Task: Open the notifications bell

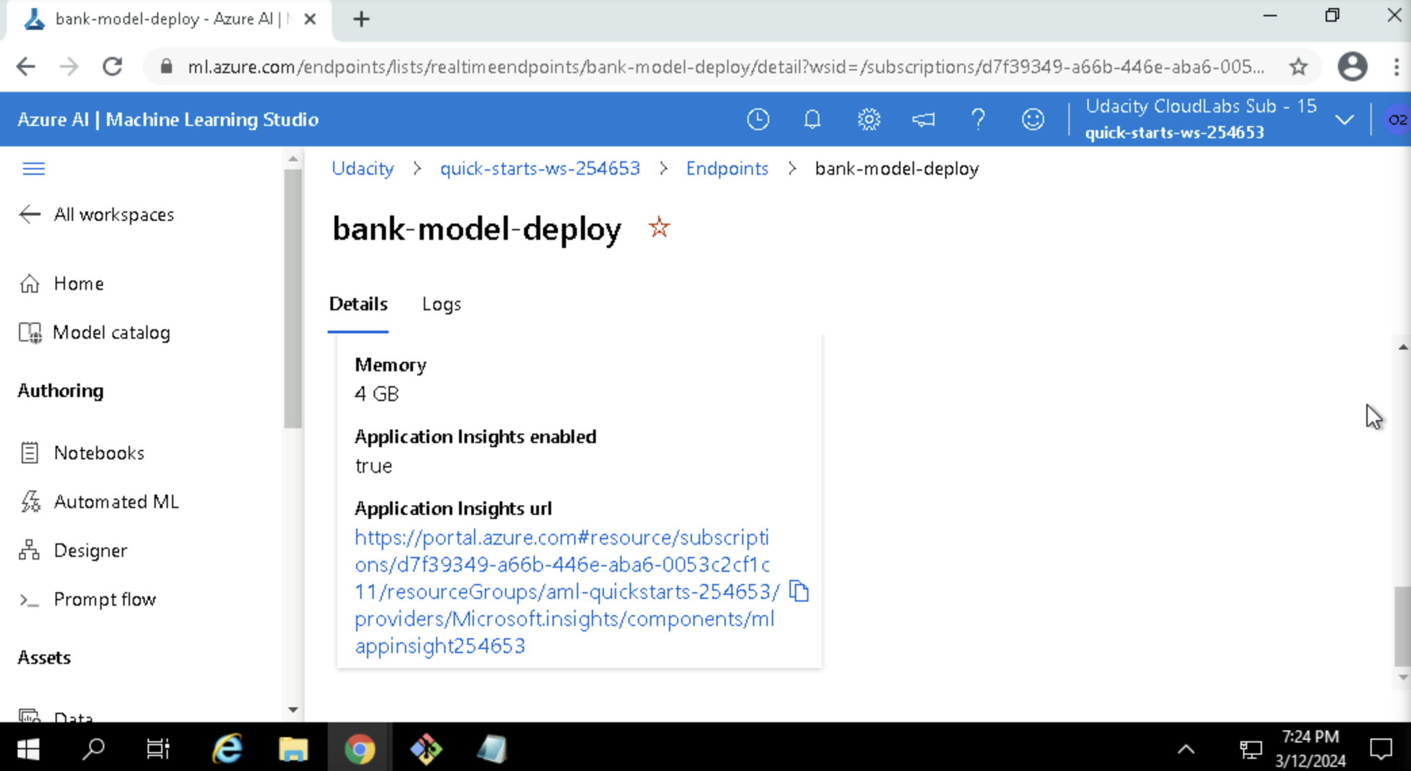Action: pos(812,120)
